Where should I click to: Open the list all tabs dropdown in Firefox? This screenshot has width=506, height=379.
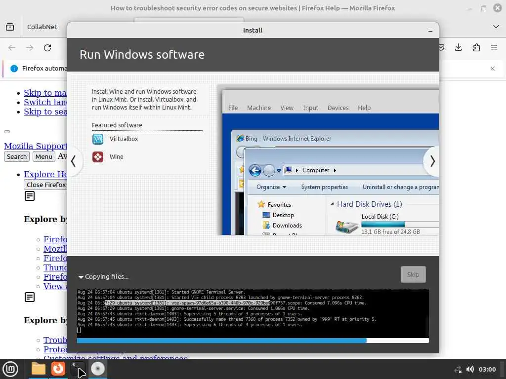coord(496,27)
